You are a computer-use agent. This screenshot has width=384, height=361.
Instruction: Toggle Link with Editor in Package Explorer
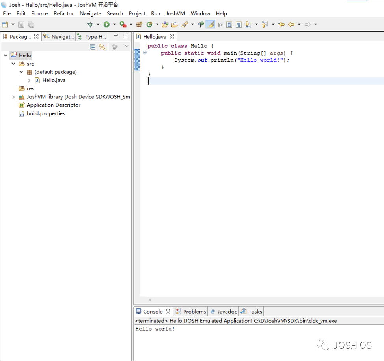tap(102, 47)
